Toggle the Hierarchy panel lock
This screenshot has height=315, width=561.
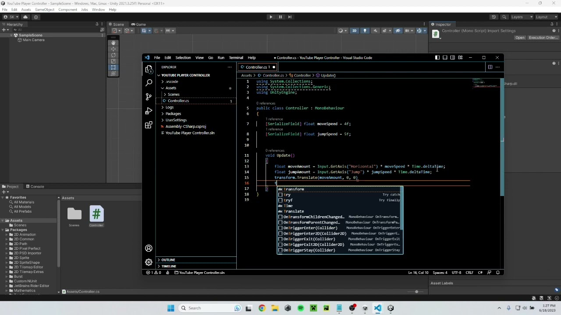97,24
